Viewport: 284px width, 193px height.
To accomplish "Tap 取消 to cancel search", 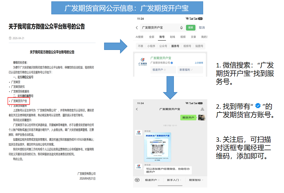I will point(202,28).
